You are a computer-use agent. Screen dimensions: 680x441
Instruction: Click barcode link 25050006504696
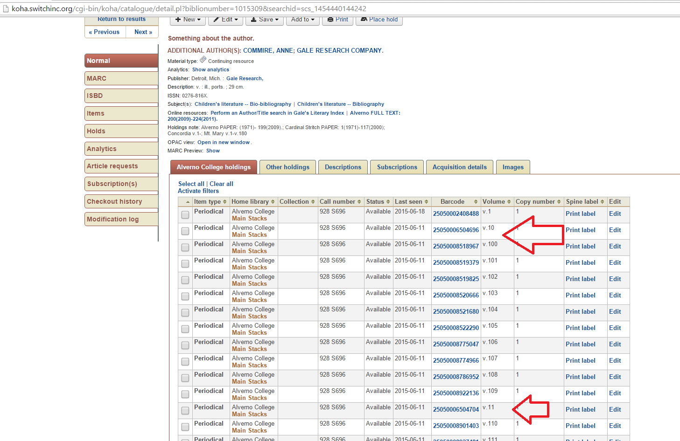point(456,230)
